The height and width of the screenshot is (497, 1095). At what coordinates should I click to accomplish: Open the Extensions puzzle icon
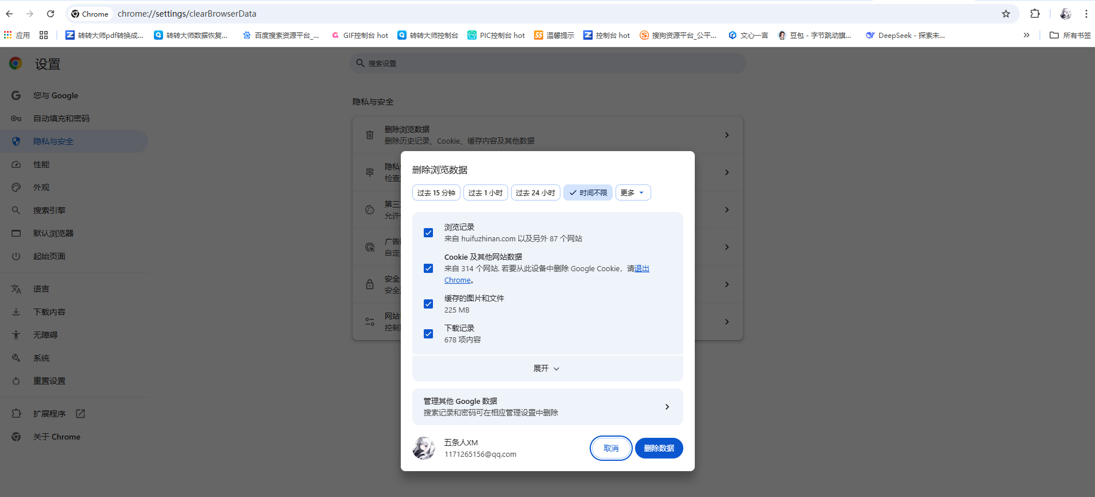pos(1035,14)
